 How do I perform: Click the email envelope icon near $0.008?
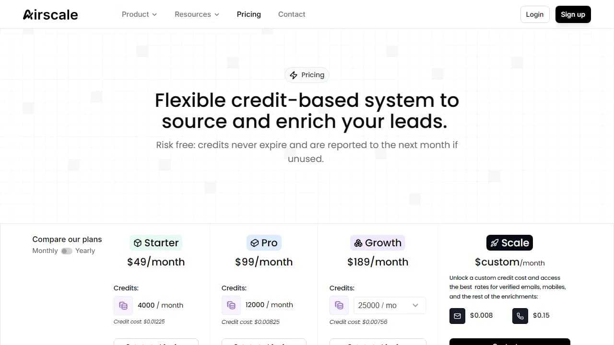click(x=457, y=315)
